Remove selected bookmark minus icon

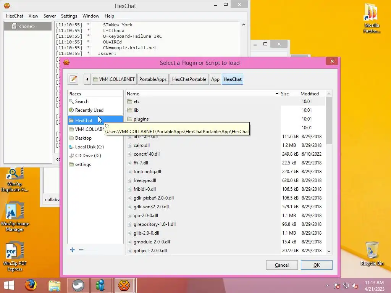click(81, 250)
